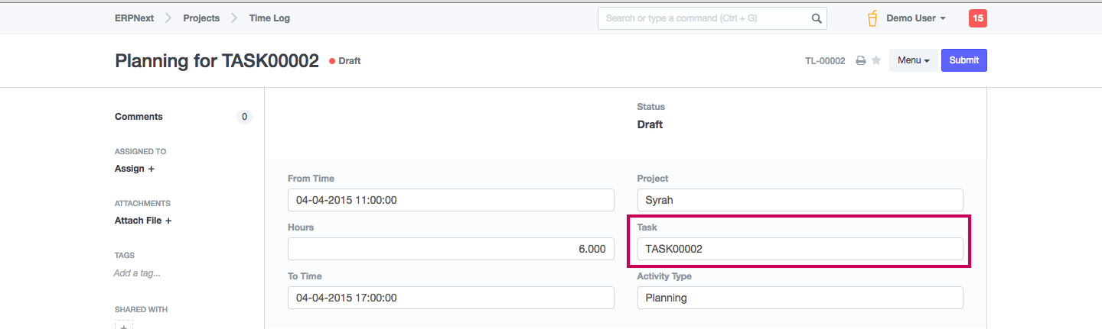The image size is (1102, 329).
Task: Focus the search or command bar
Action: 704,18
